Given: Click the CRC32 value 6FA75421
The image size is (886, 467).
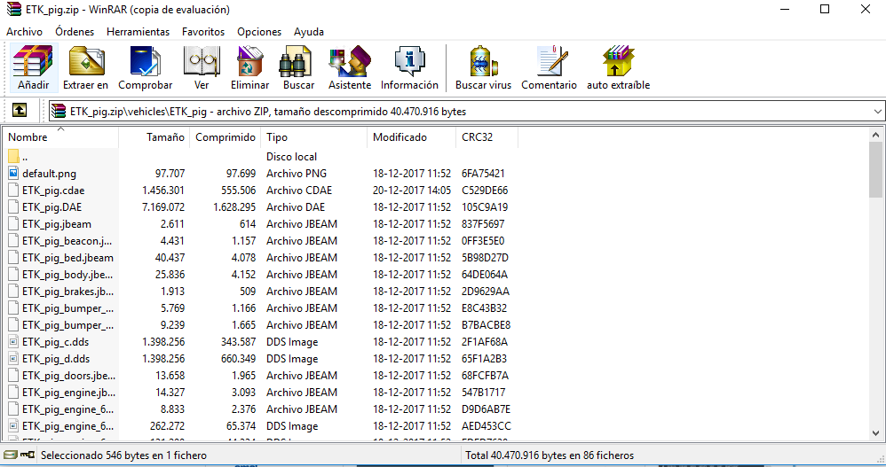Looking at the screenshot, I should click(483, 173).
